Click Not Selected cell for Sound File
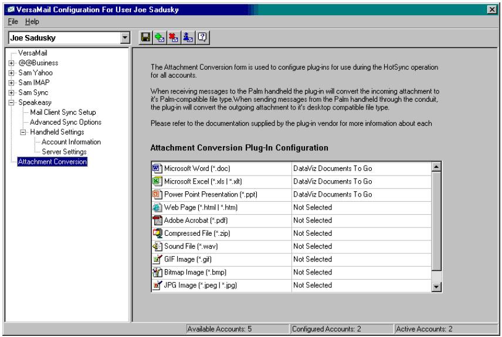Image resolution: width=502 pixels, height=337 pixels. (361, 246)
